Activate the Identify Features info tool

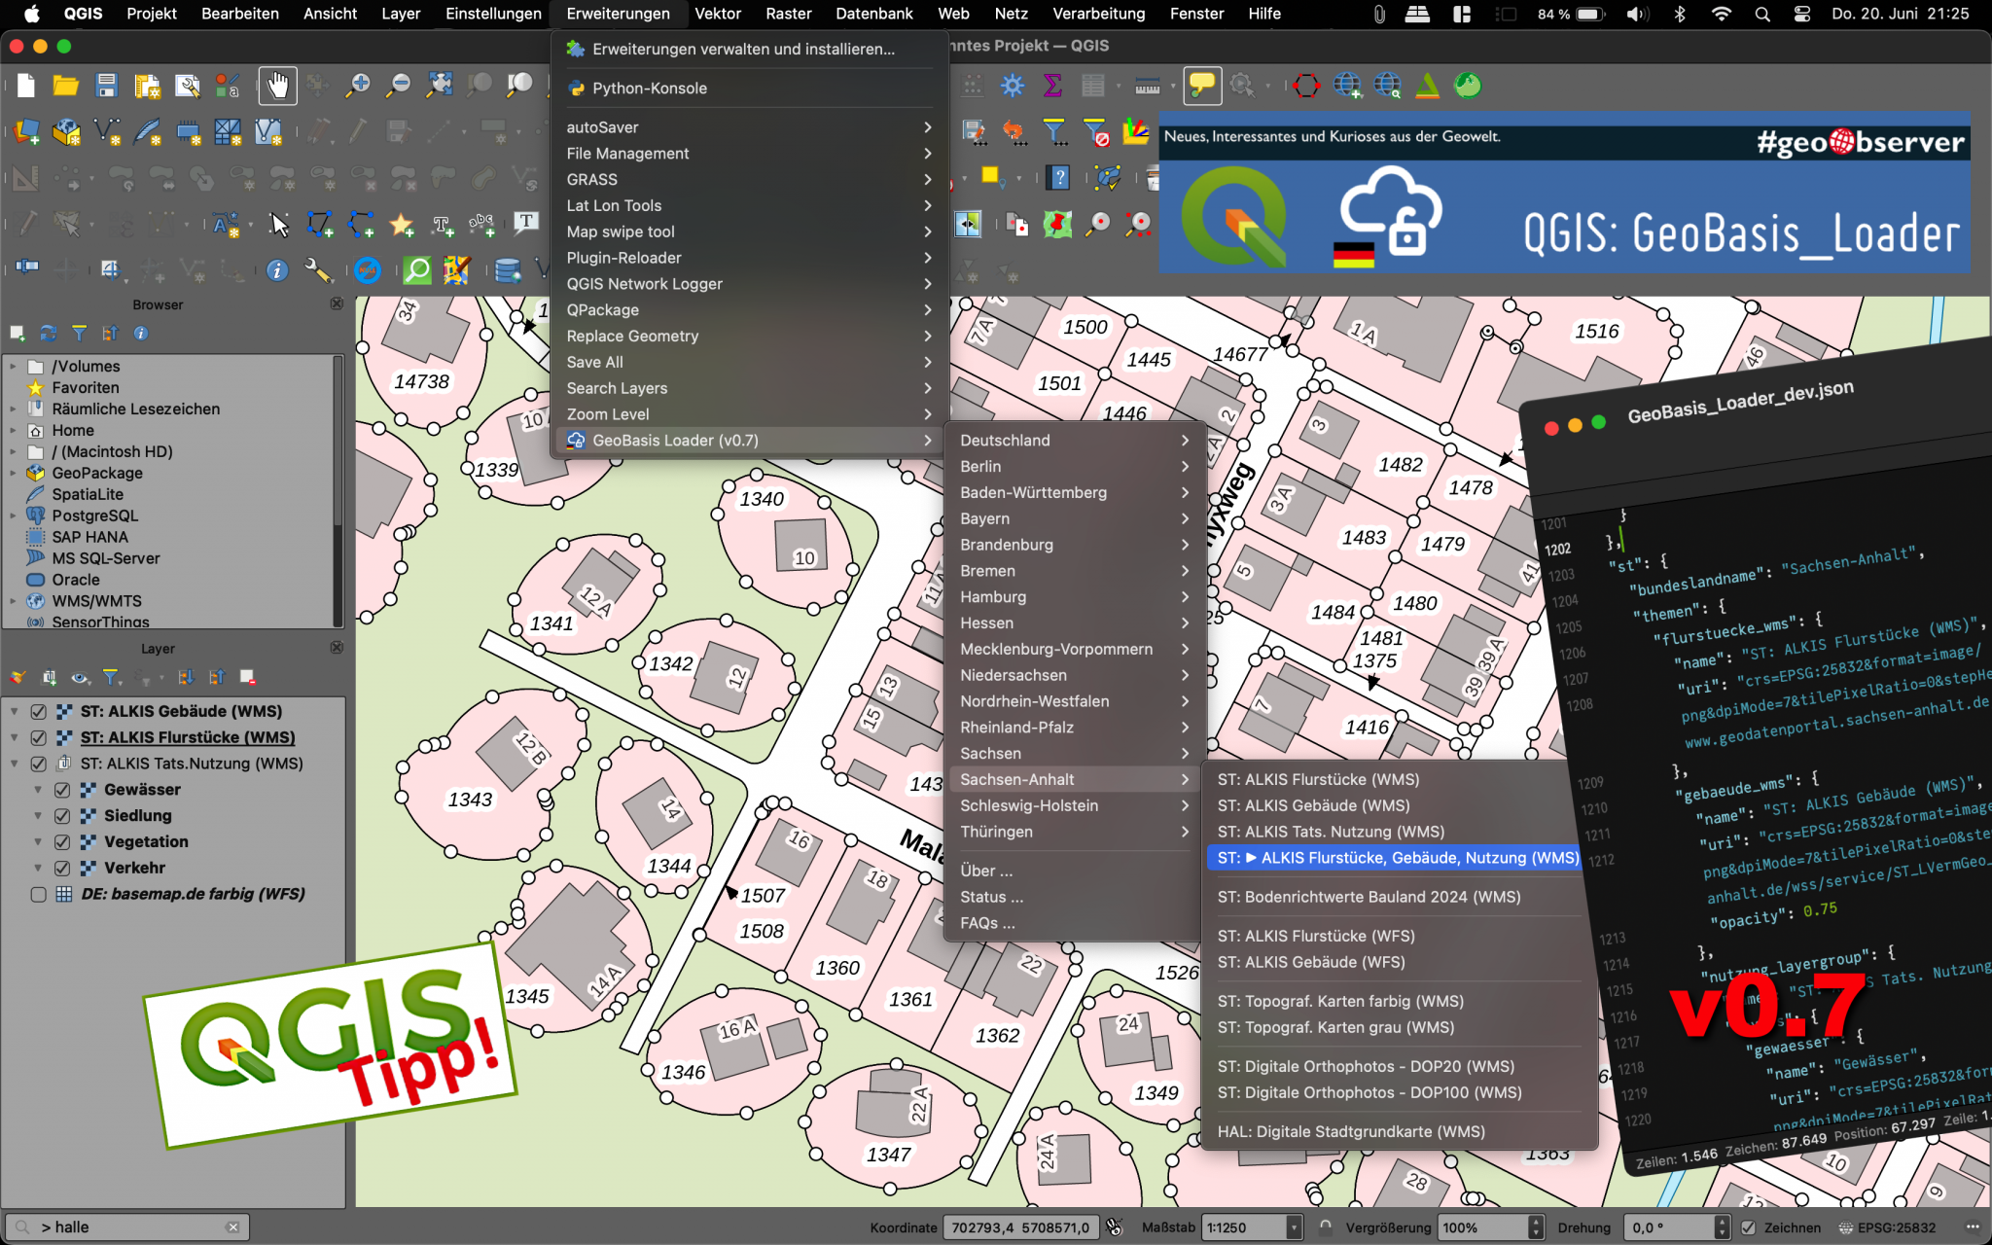click(x=277, y=270)
